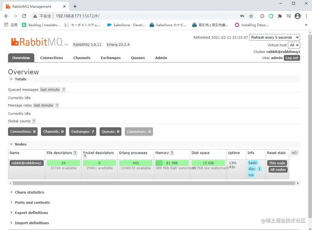Click the Channels: 0 count button

(x=53, y=131)
